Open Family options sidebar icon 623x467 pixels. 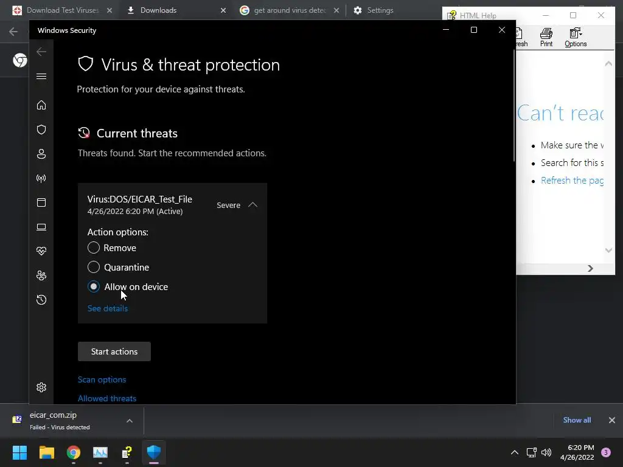41,275
